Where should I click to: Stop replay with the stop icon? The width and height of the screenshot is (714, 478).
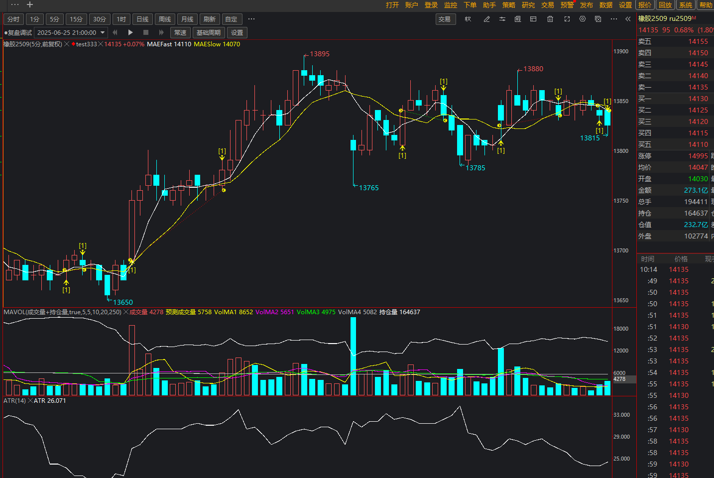(x=146, y=32)
